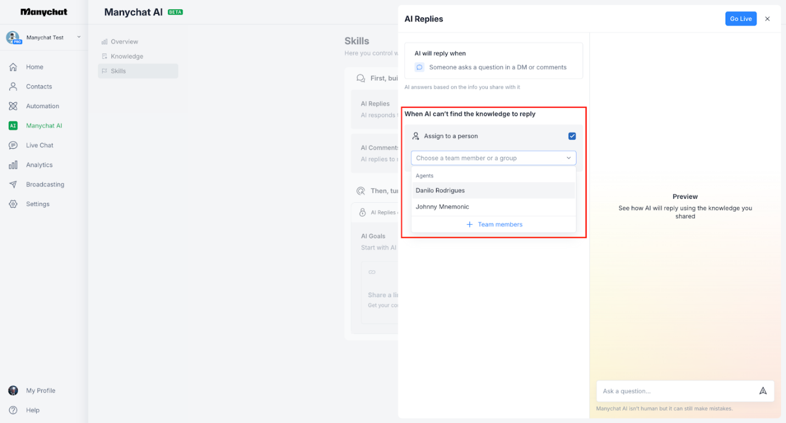Open Settings from the sidebar

coord(37,204)
